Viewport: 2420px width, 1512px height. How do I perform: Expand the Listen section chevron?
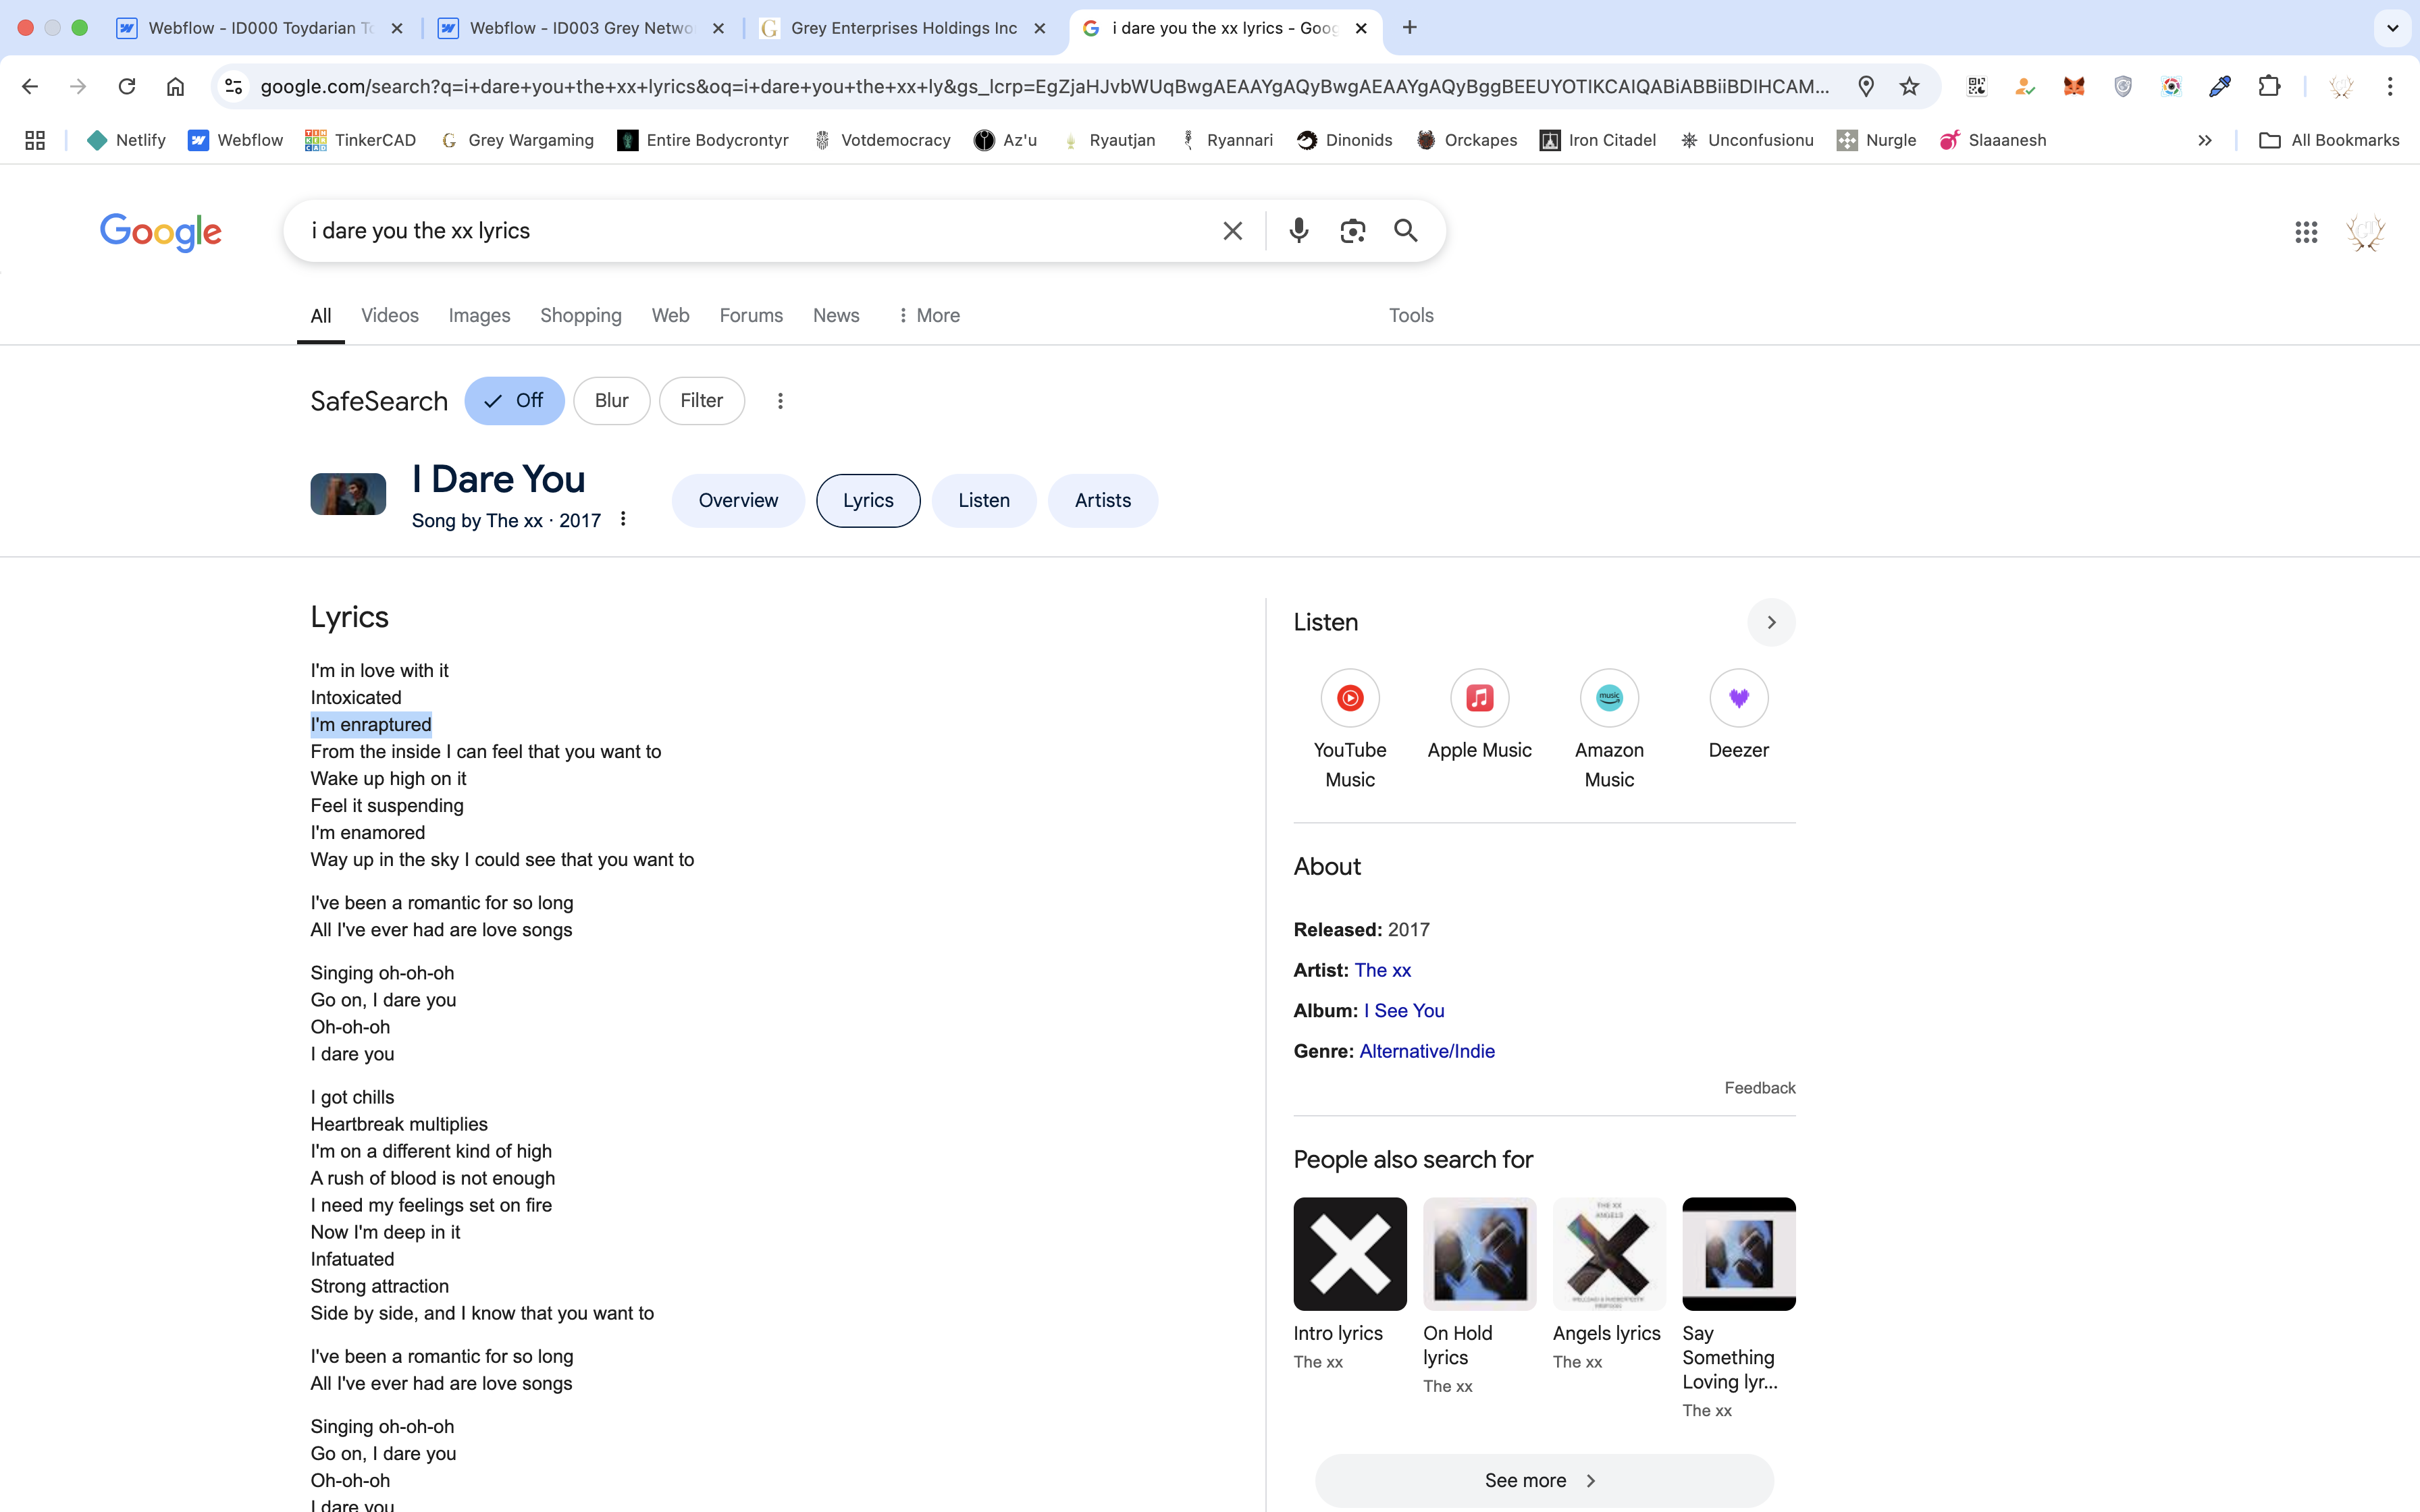click(1771, 622)
